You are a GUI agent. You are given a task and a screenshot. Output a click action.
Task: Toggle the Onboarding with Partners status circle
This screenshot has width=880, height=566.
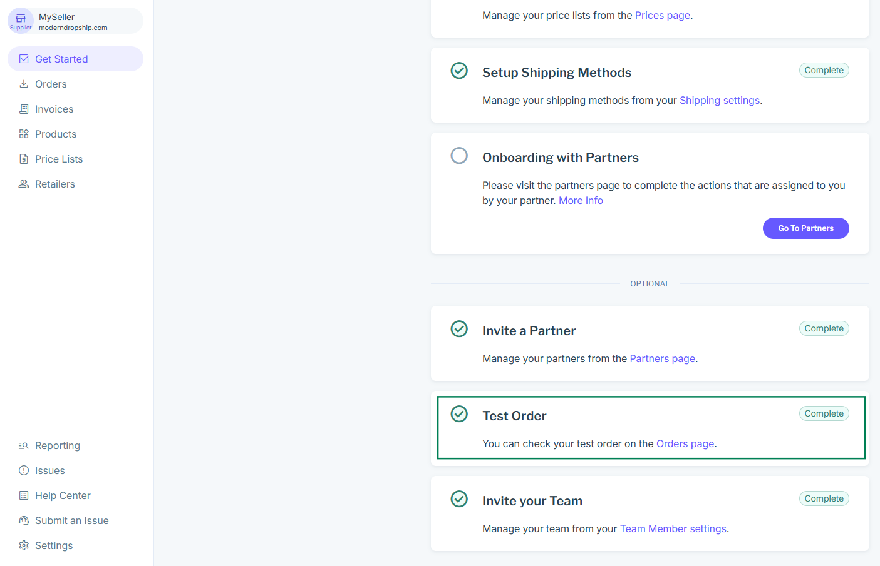[x=459, y=156]
